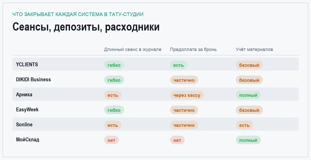Select the DIKIDI Business row name
The width and height of the screenshot is (311, 160).
coord(33,79)
